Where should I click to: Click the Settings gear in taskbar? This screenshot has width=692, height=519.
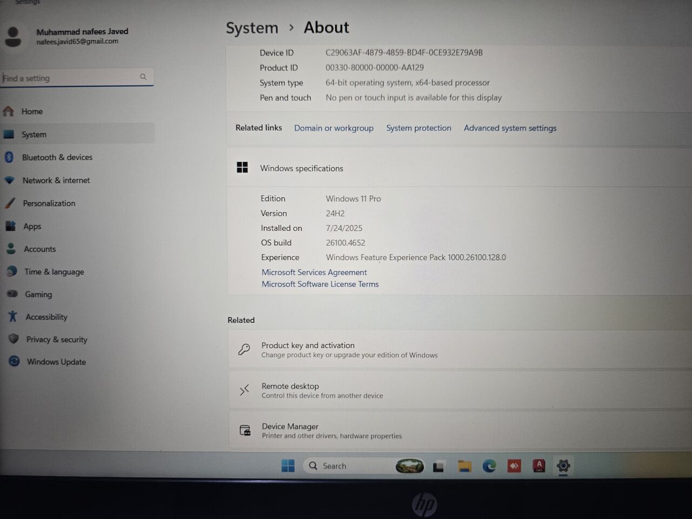pyautogui.click(x=563, y=465)
